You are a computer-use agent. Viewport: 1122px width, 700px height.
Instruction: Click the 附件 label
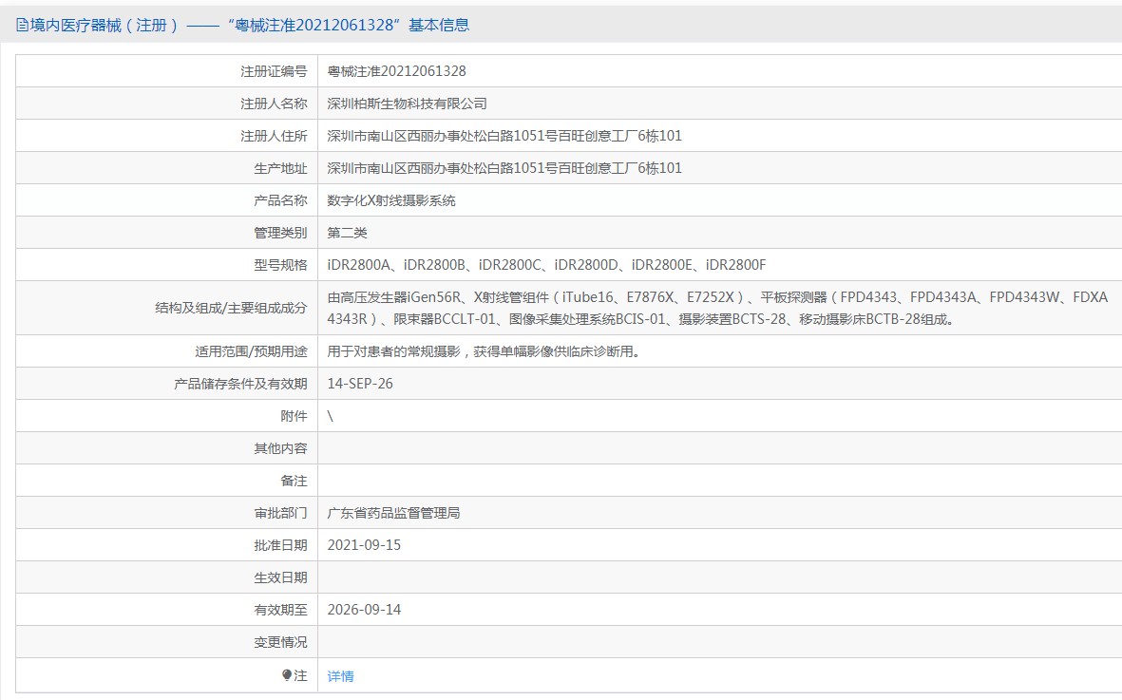pos(294,415)
